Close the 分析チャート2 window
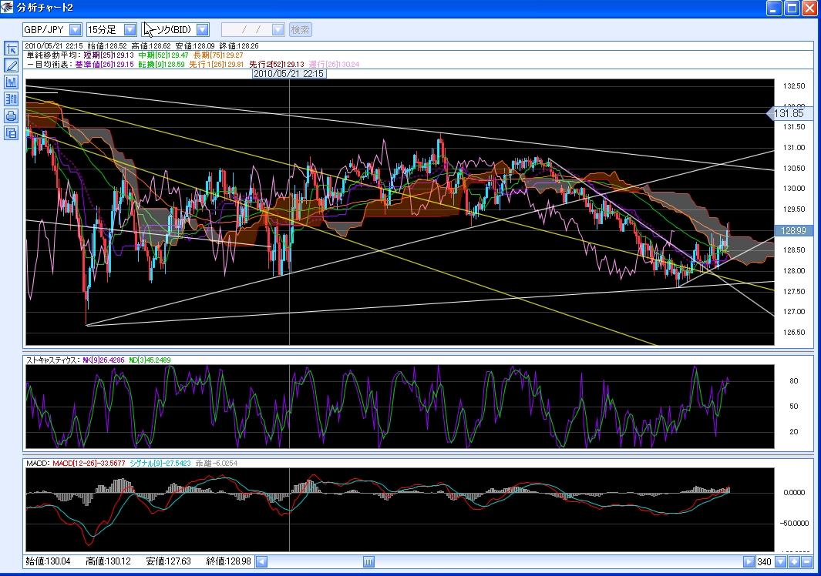 (809, 8)
